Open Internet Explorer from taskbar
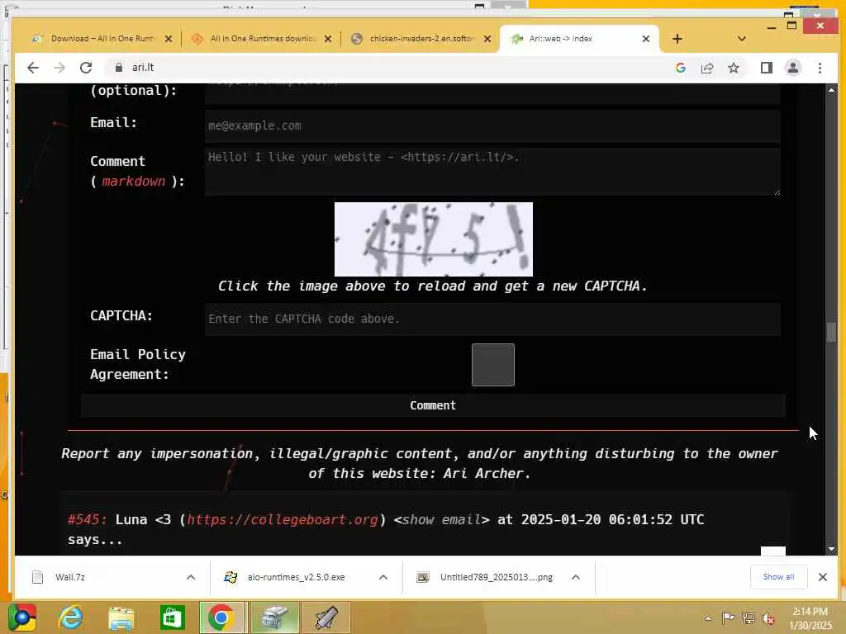 (71, 617)
